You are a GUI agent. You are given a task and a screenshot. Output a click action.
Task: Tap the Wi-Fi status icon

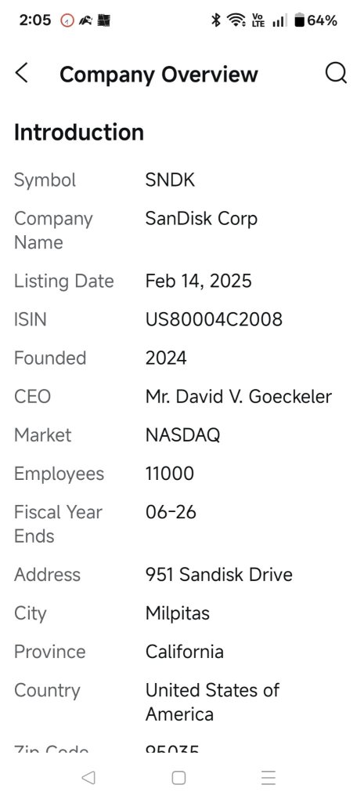[236, 20]
